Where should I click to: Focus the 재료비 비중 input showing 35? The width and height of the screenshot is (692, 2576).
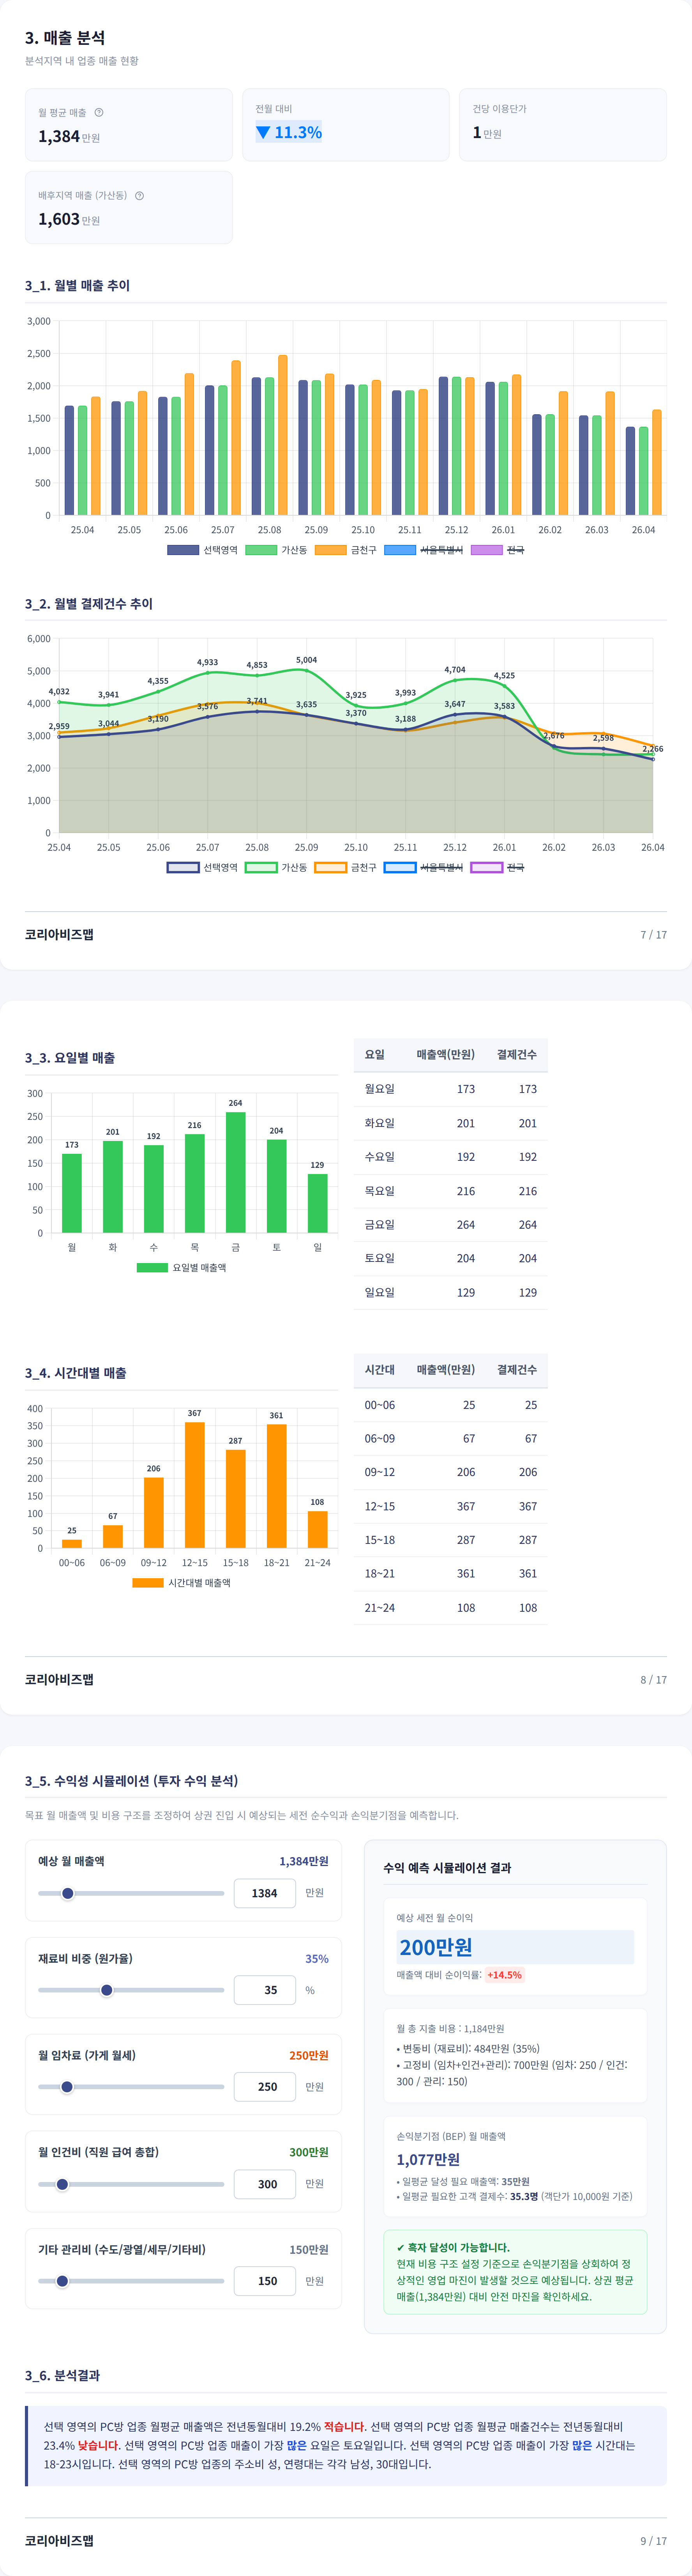click(265, 1990)
